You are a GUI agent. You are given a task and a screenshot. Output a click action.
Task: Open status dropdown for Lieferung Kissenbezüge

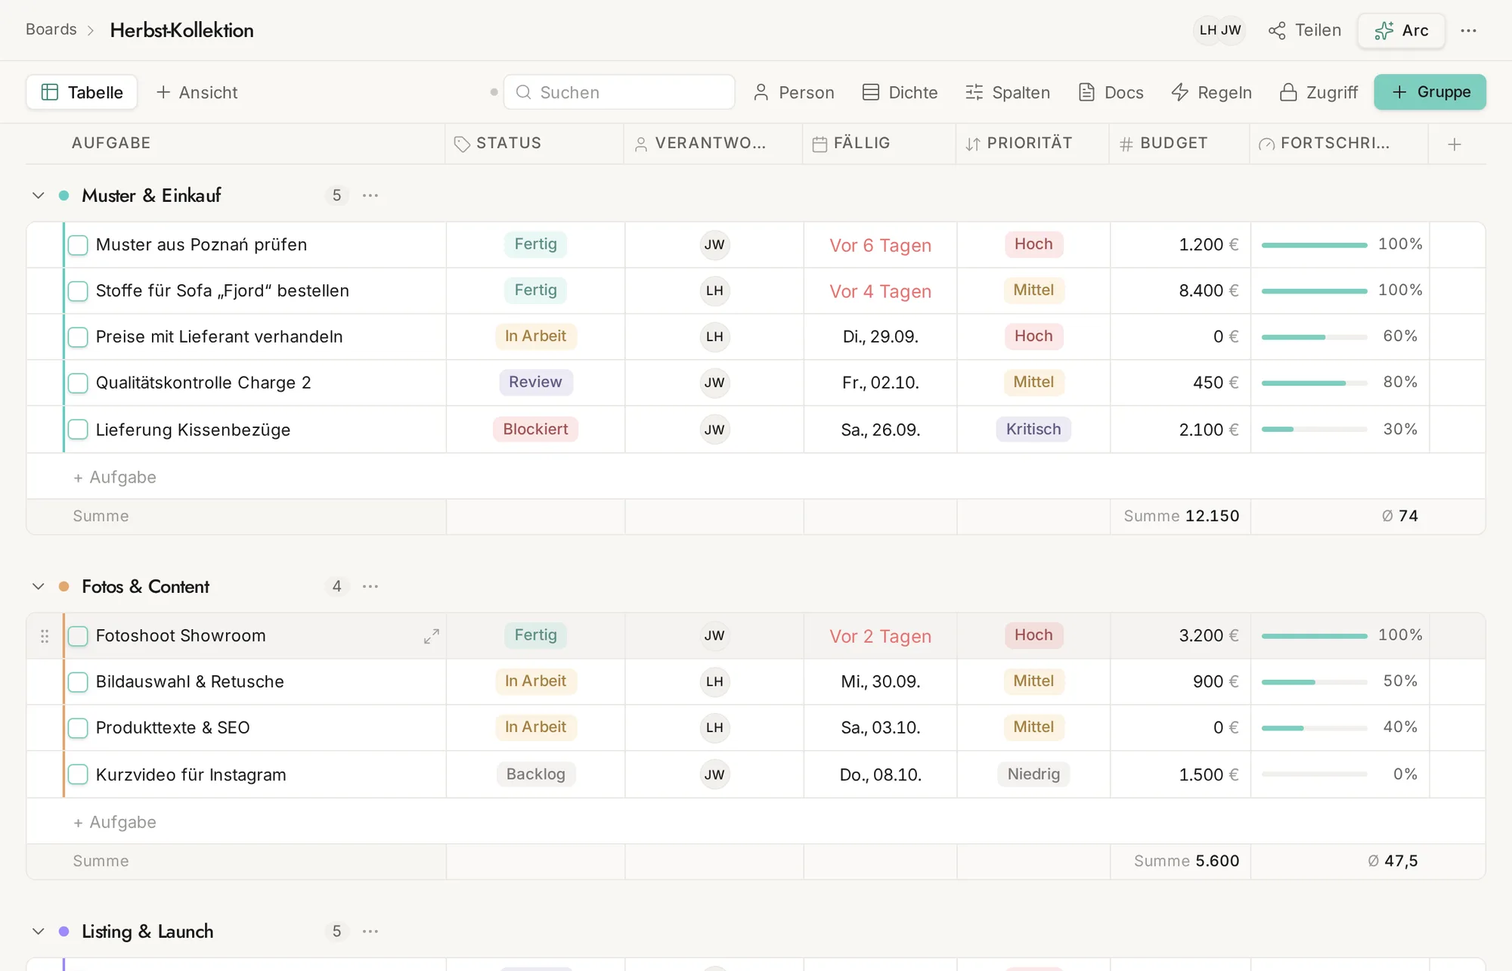tap(535, 429)
